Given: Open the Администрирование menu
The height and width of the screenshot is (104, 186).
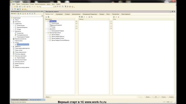Looking at the screenshot, I should click(x=40, y=4).
